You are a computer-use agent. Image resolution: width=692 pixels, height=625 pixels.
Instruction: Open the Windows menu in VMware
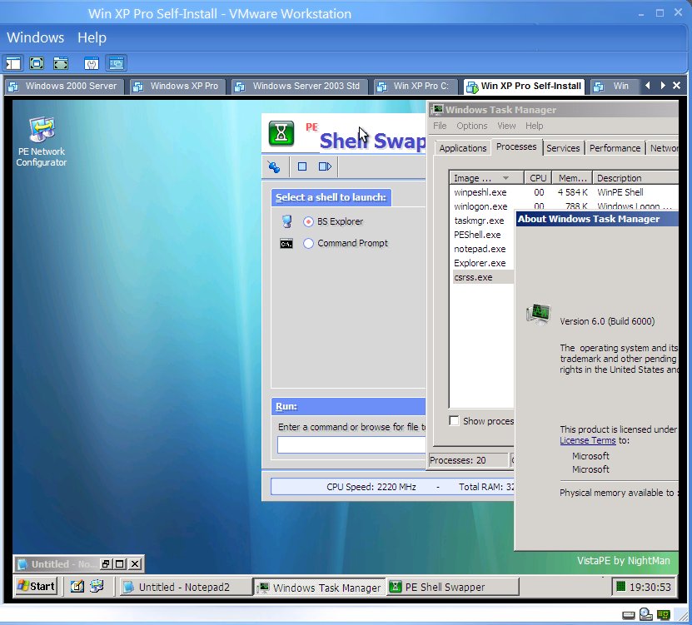point(35,37)
